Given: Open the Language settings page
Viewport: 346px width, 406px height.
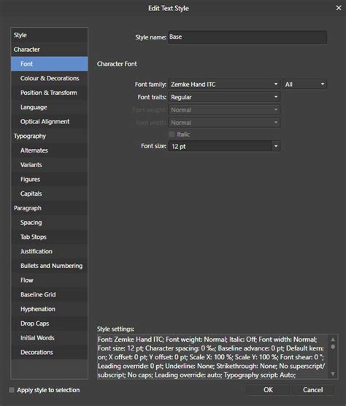Looking at the screenshot, I should (49, 107).
